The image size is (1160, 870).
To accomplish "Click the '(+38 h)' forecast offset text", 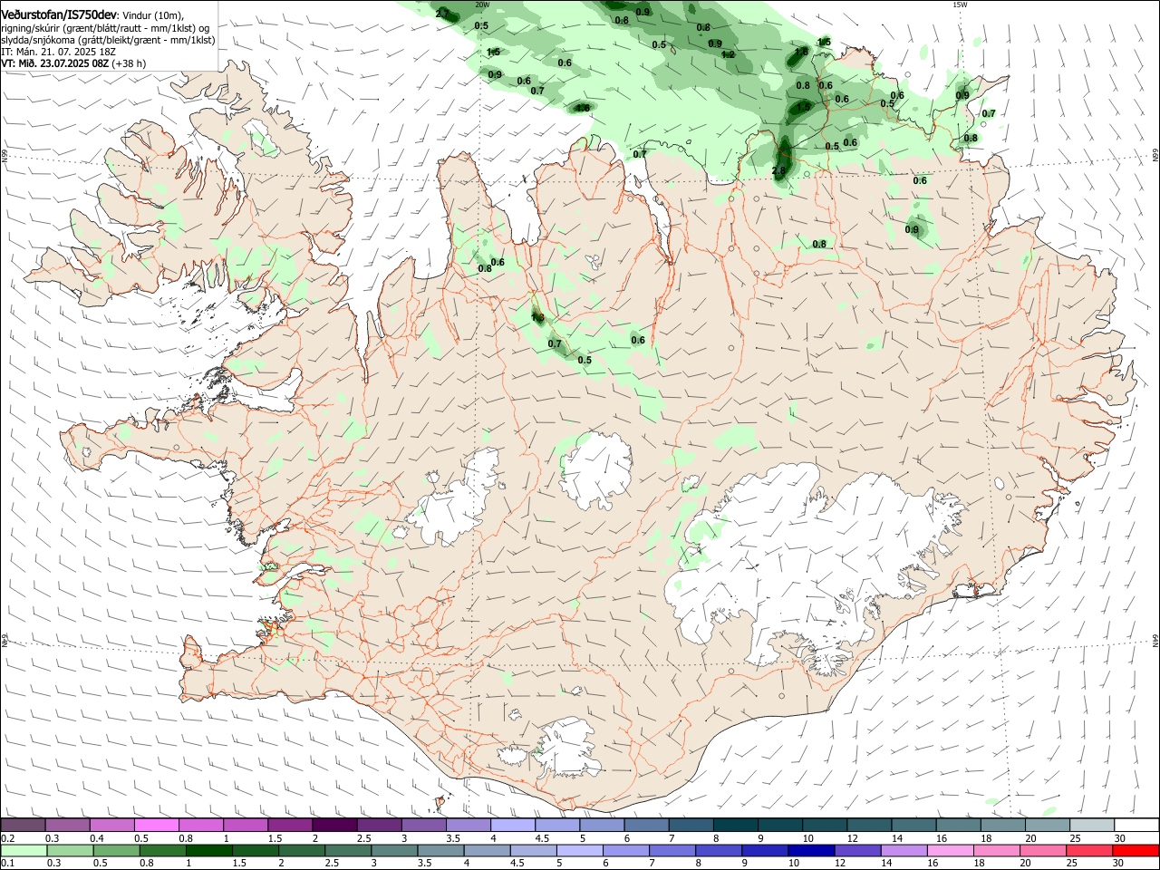I will (130, 63).
